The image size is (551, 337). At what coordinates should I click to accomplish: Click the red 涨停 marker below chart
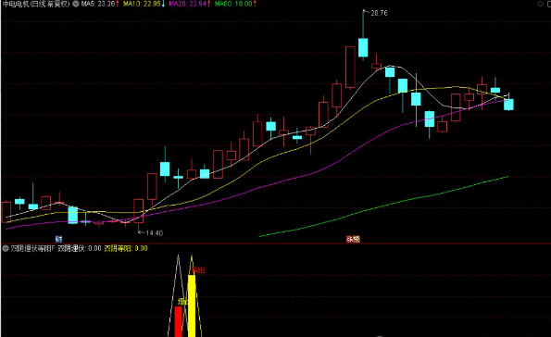pyautogui.click(x=353, y=239)
